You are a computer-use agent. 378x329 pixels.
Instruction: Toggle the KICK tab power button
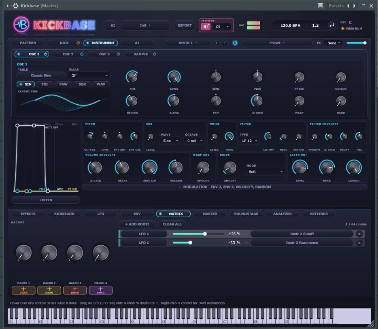[x=78, y=43]
